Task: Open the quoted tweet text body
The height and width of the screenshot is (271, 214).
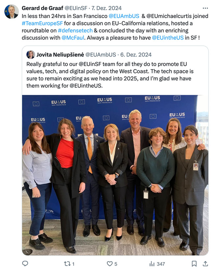Action: 110,75
